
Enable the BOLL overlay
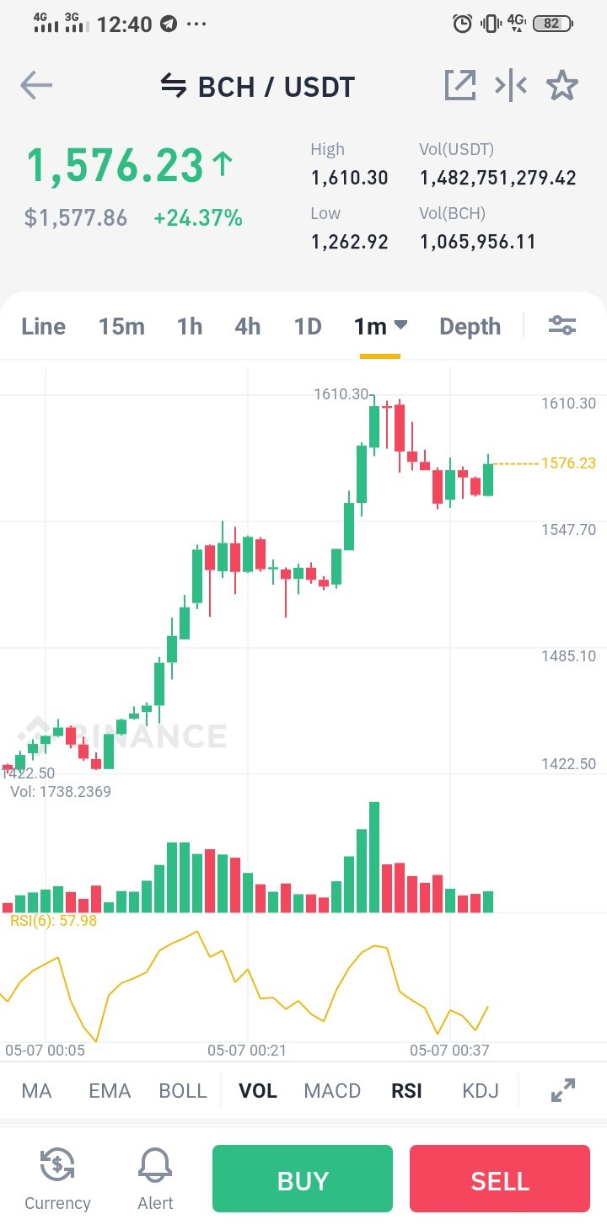[183, 1090]
